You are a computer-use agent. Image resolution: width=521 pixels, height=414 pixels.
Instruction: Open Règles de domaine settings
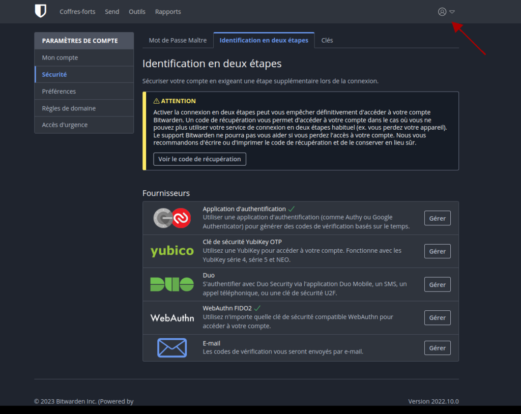[84, 108]
